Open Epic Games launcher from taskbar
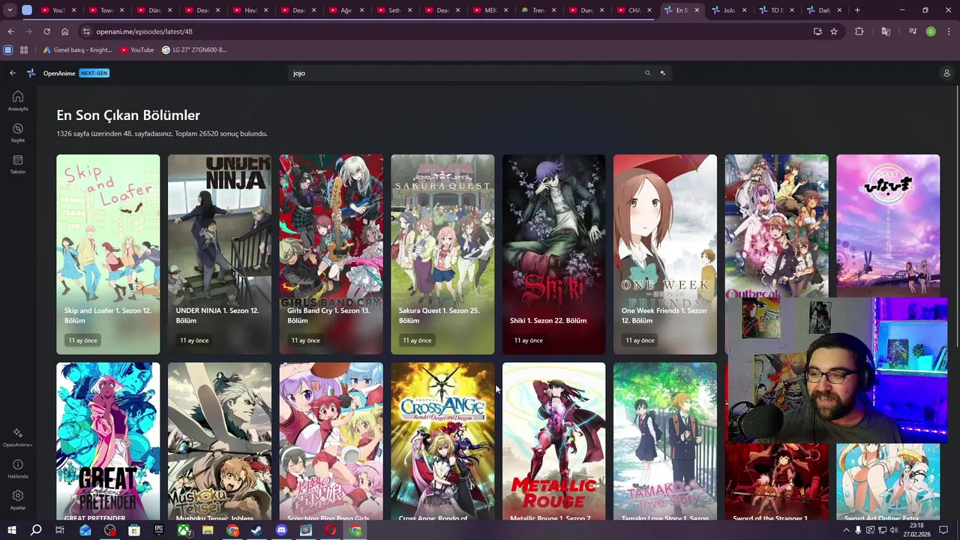960x540 pixels. coord(159,530)
